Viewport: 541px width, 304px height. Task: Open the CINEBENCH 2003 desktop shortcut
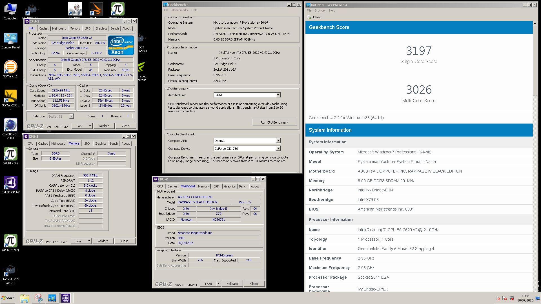[10, 129]
